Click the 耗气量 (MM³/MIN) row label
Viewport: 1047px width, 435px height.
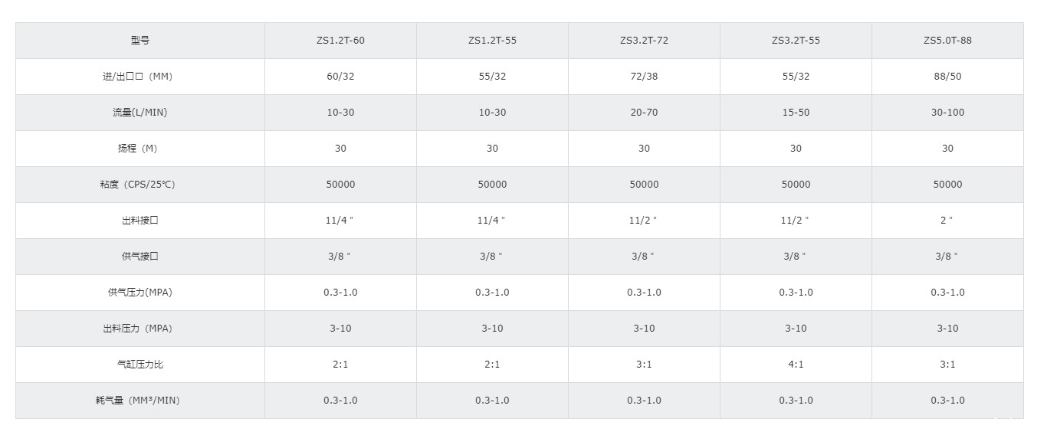(x=140, y=401)
